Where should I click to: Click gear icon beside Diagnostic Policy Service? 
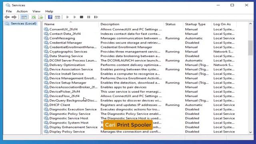(x=46, y=114)
